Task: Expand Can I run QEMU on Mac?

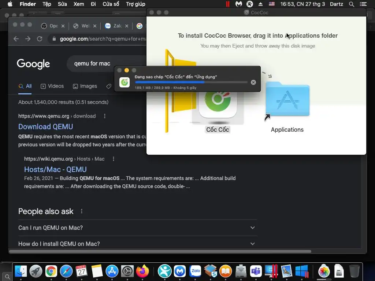Action: click(138, 228)
